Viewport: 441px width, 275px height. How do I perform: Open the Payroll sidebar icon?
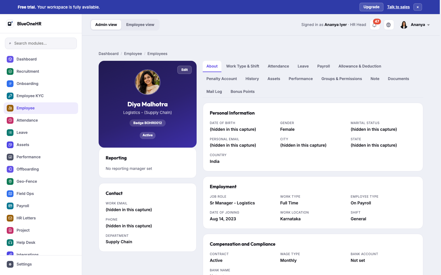pyautogui.click(x=10, y=206)
